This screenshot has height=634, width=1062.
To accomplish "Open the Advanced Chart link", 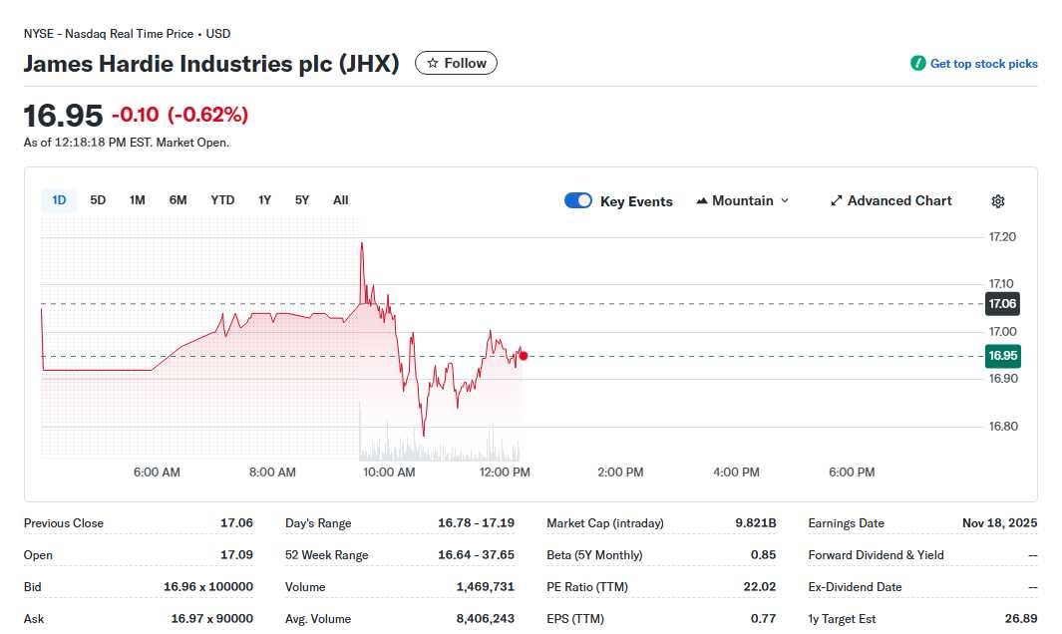I will [x=898, y=200].
